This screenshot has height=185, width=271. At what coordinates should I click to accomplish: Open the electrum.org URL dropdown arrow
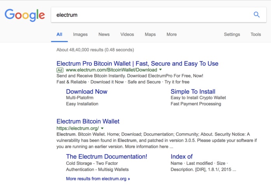102,128
